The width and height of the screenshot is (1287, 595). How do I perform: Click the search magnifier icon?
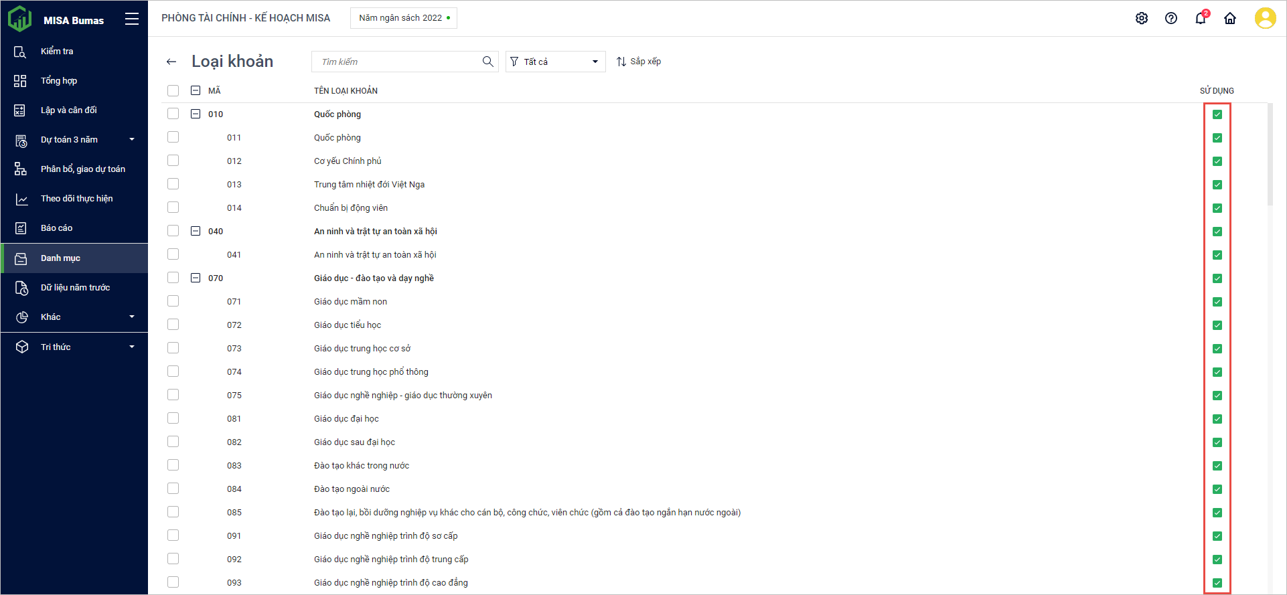tap(488, 62)
